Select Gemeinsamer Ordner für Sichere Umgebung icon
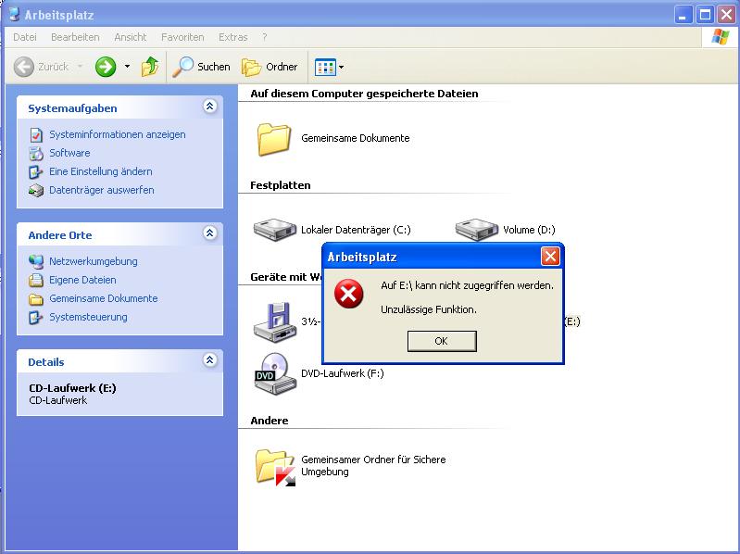The height and width of the screenshot is (554, 740). [275, 467]
